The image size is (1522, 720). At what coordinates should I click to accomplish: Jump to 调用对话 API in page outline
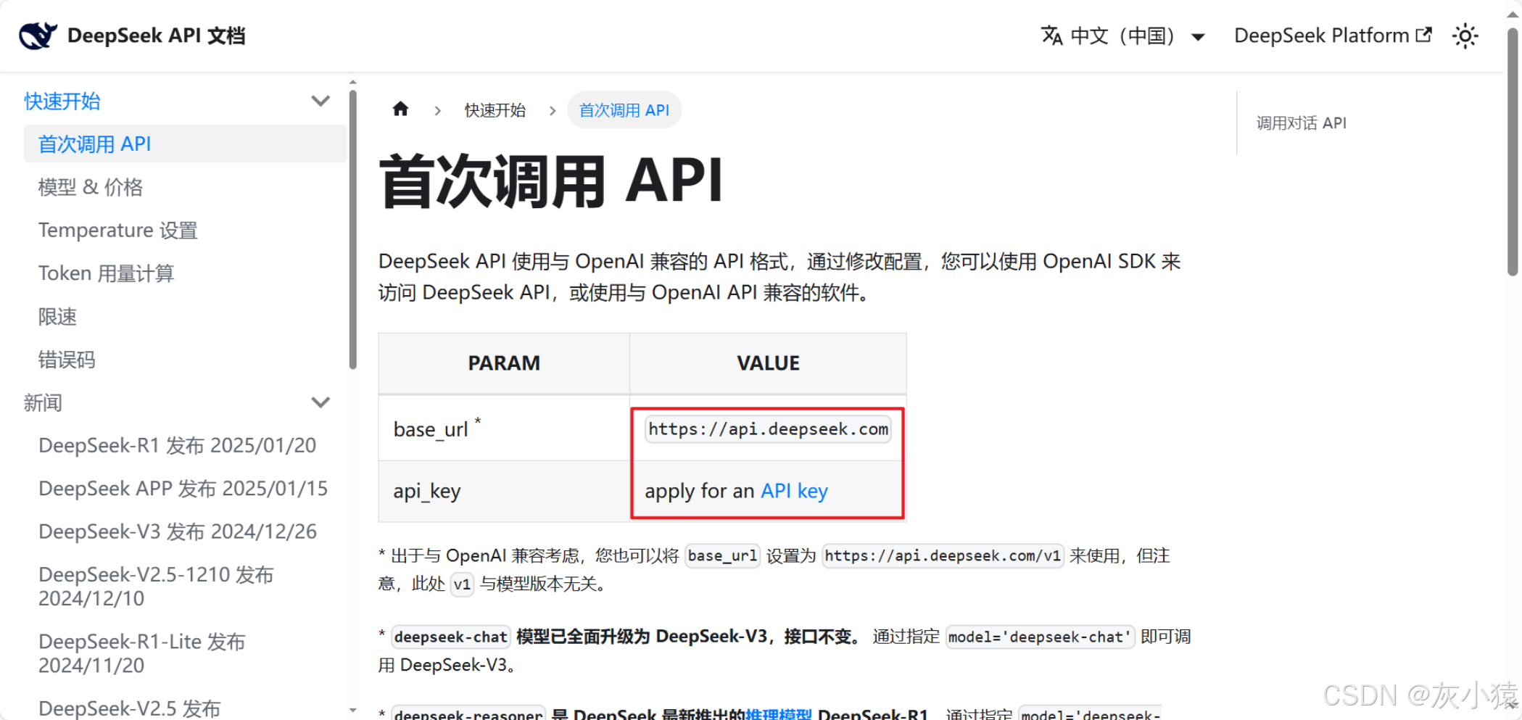[1302, 123]
